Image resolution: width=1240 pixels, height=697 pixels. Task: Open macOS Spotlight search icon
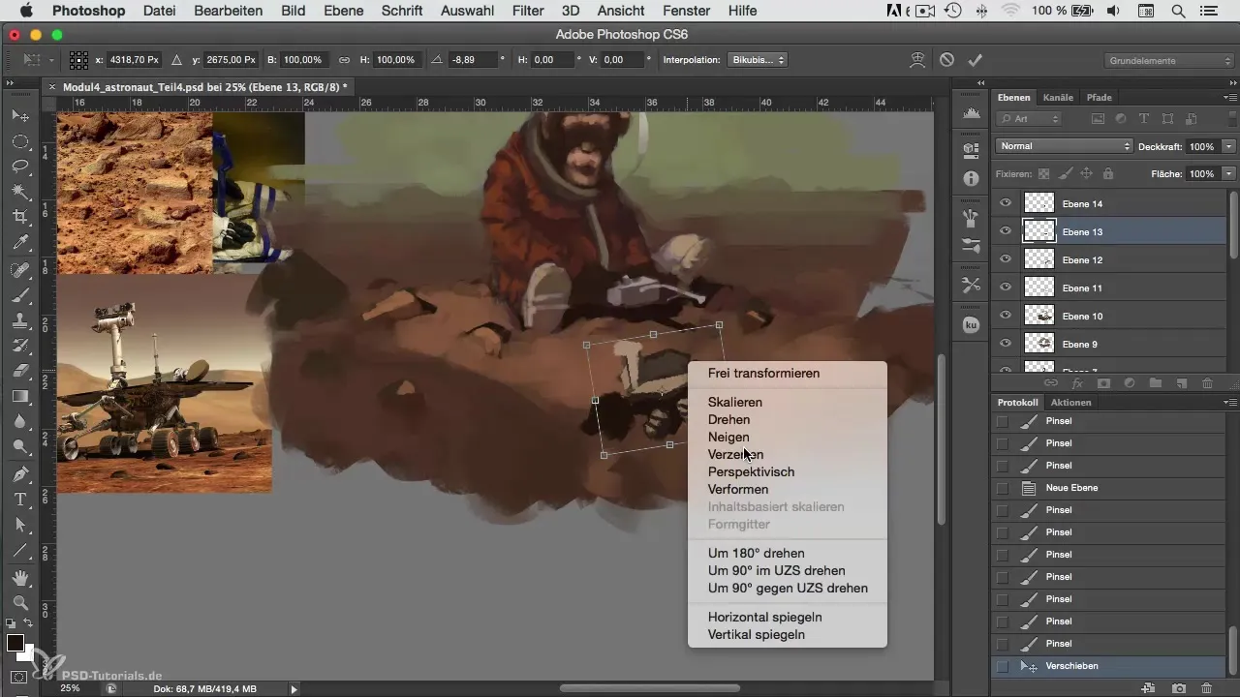pyautogui.click(x=1178, y=11)
